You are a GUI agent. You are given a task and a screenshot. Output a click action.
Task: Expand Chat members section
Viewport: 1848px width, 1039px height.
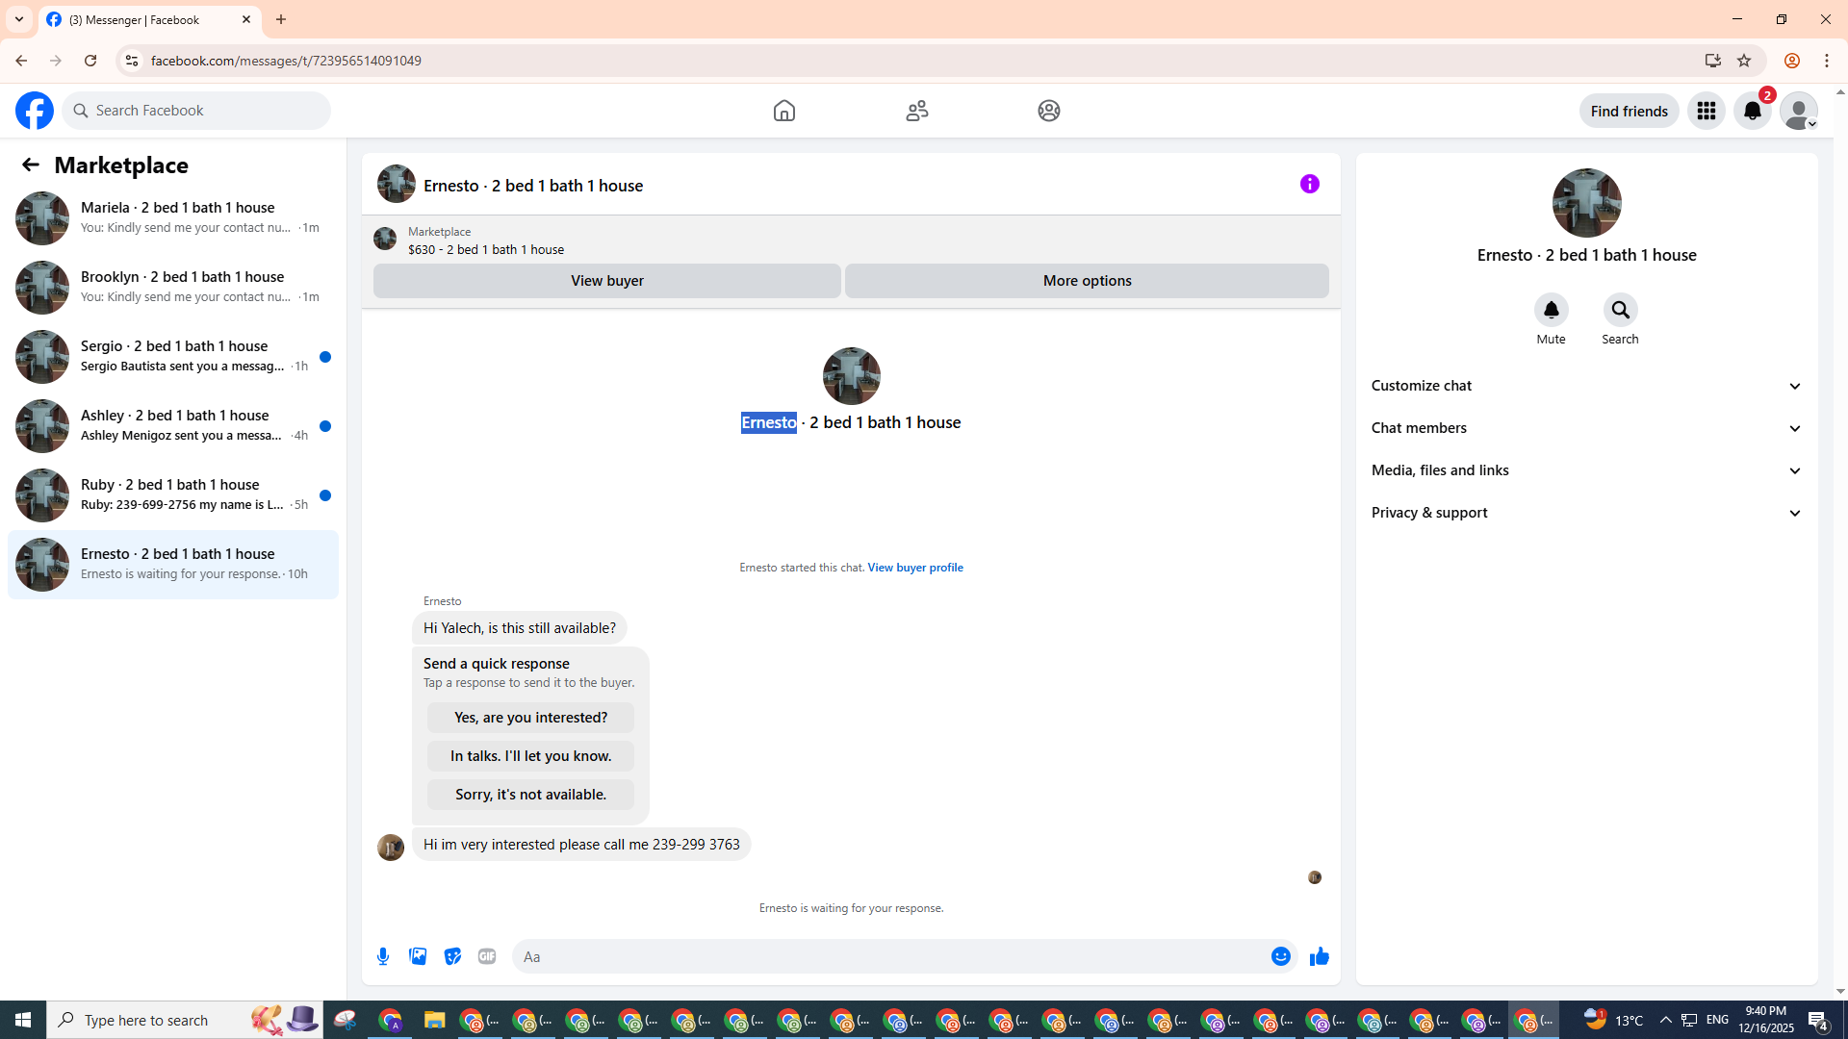1586,428
